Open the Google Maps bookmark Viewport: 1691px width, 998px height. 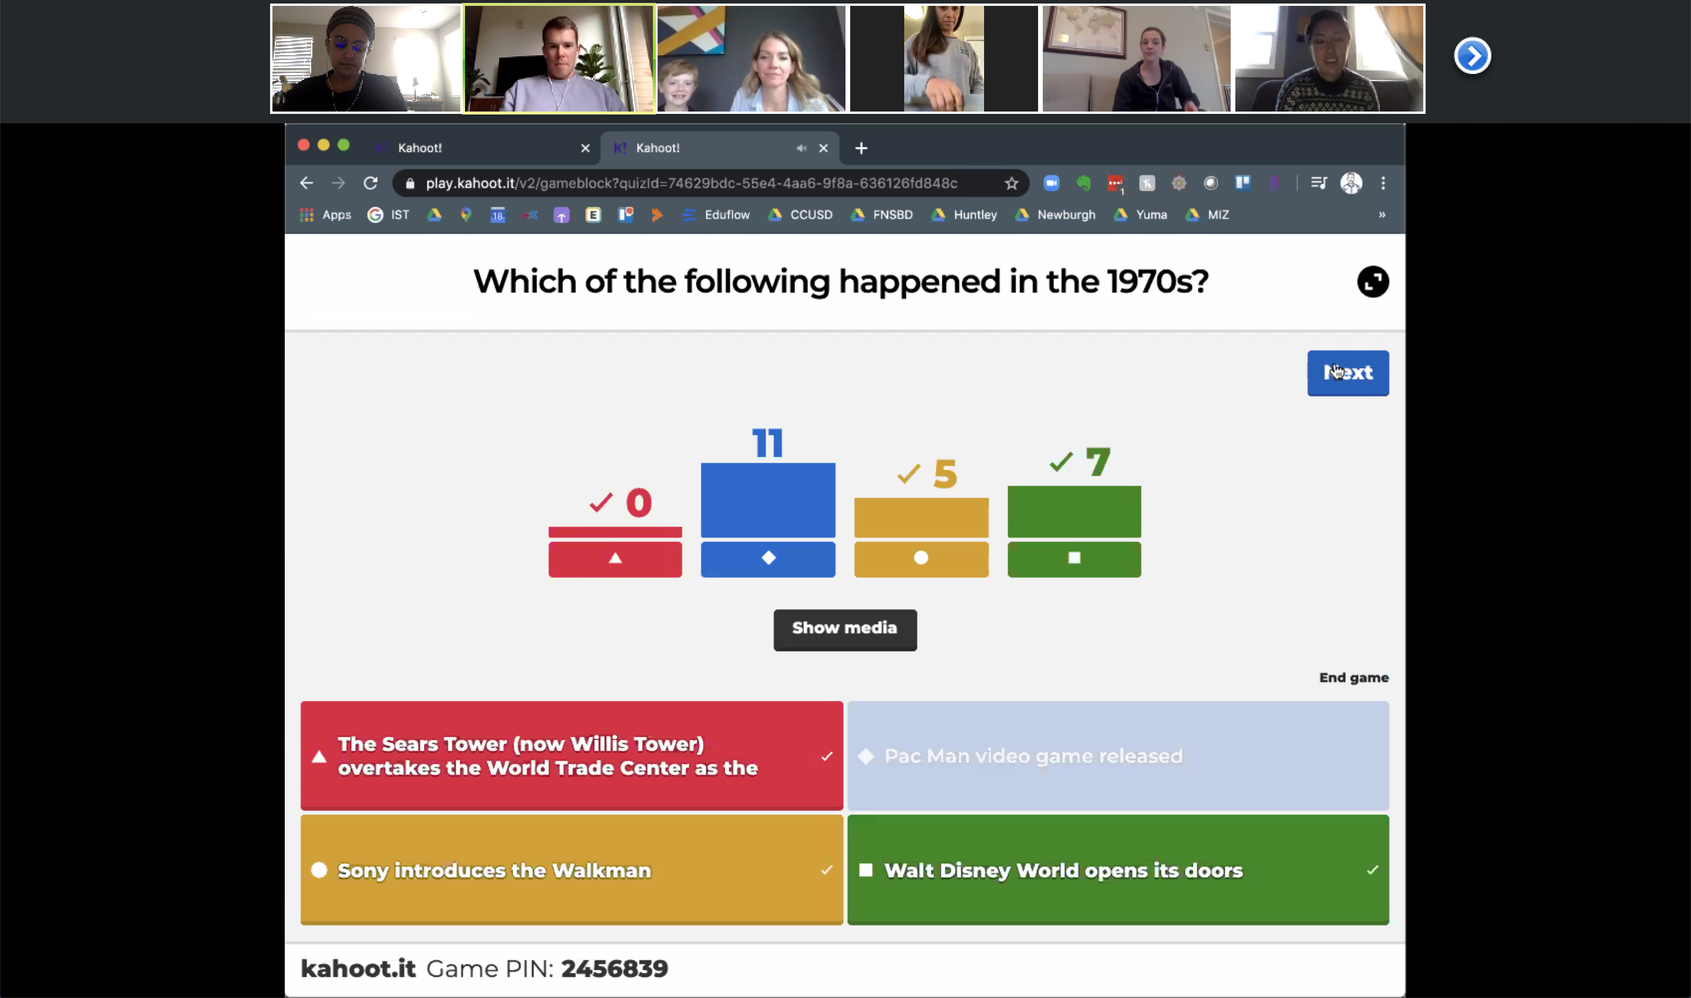click(466, 214)
